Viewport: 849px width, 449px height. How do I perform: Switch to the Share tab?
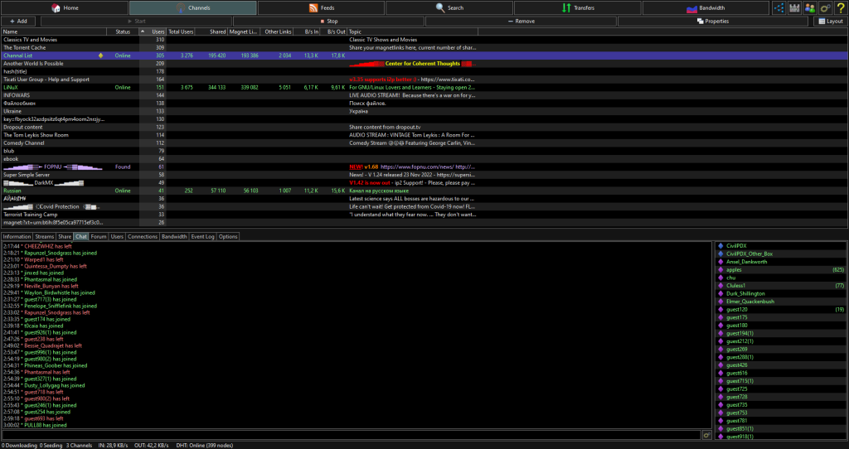point(65,236)
